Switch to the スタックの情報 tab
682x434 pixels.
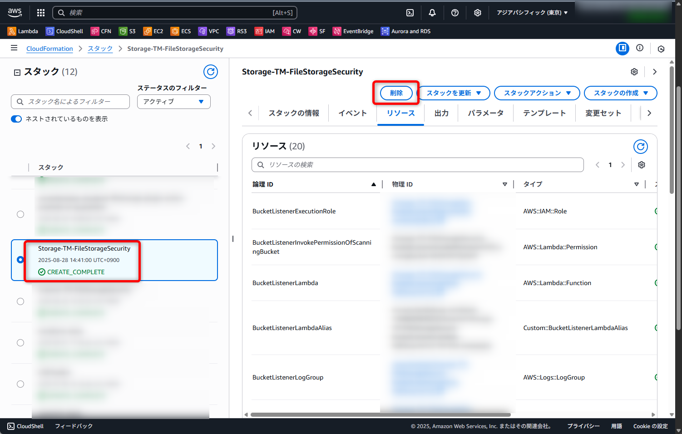[x=294, y=113]
